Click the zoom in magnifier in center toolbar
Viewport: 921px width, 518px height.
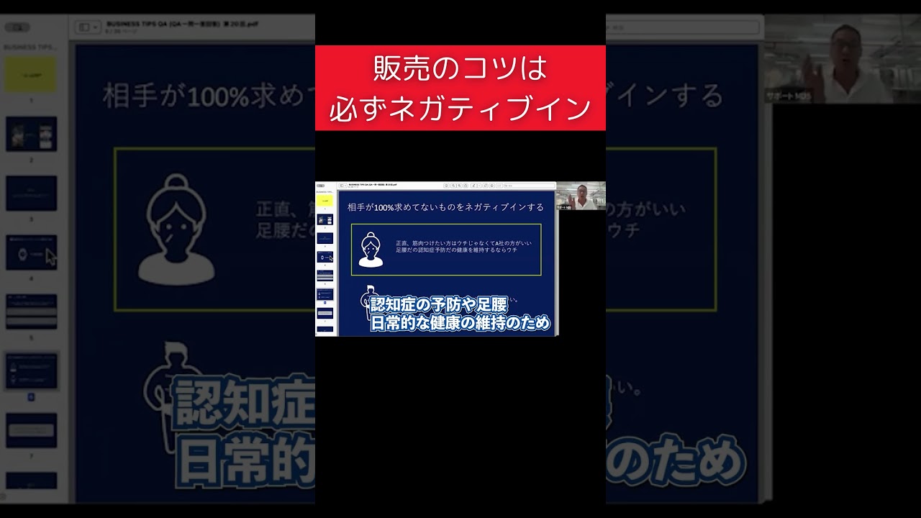458,186
